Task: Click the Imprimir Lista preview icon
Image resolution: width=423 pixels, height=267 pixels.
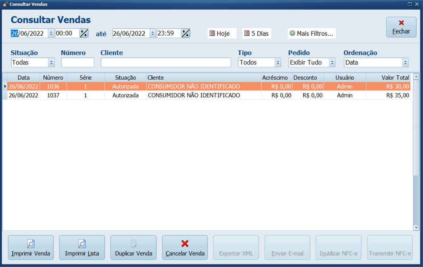Action: pyautogui.click(x=82, y=243)
